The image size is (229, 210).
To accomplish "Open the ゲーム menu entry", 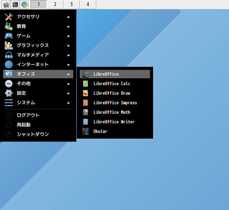I will click(x=38, y=36).
